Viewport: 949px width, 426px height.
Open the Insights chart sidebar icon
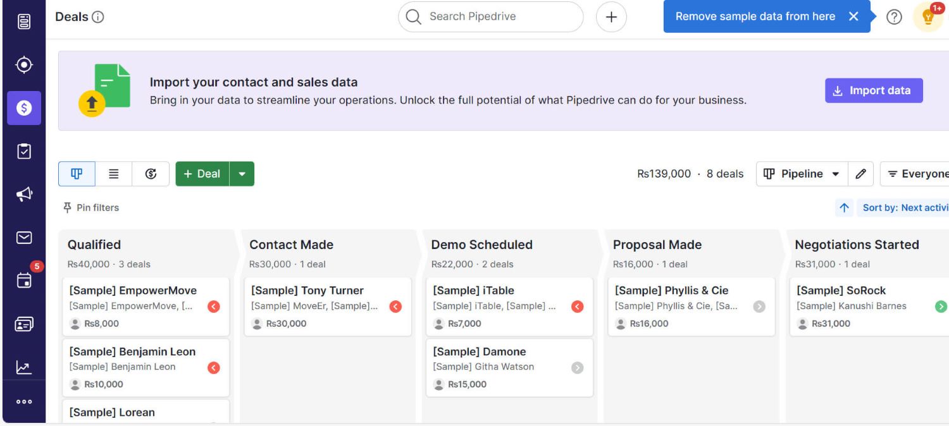click(24, 367)
